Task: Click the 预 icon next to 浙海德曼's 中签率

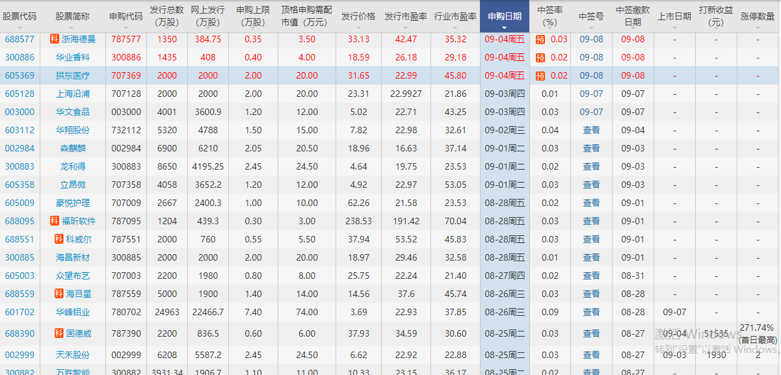Action: click(x=542, y=39)
